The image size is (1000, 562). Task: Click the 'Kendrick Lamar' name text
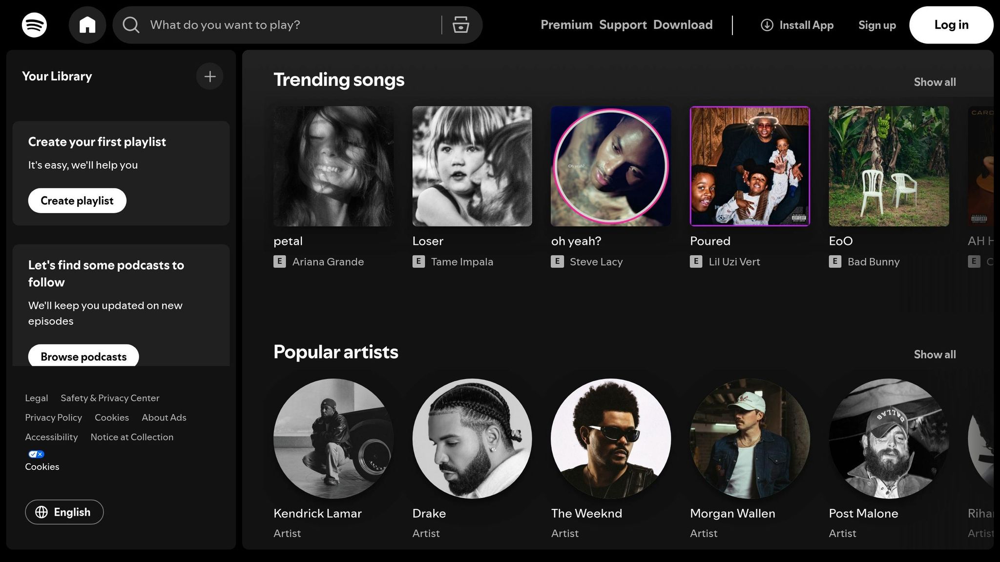click(317, 513)
